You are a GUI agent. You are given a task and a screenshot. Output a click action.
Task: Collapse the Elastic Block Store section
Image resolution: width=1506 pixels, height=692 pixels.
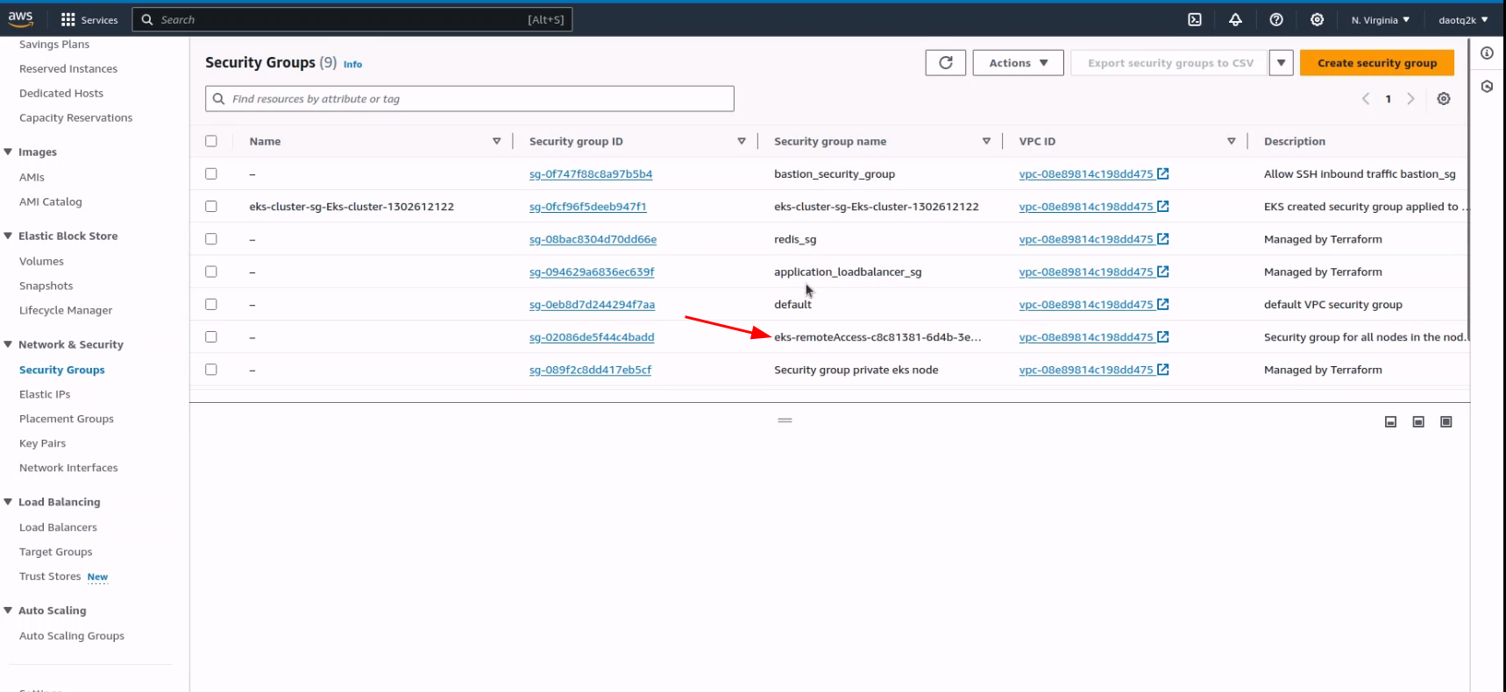pos(8,236)
